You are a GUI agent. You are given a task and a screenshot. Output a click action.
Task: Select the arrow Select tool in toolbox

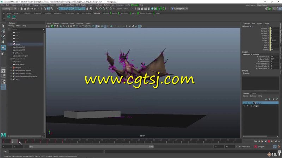[3, 26]
